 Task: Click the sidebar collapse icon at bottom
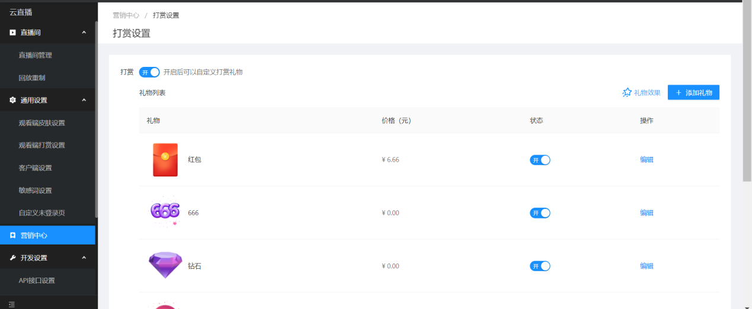12,304
